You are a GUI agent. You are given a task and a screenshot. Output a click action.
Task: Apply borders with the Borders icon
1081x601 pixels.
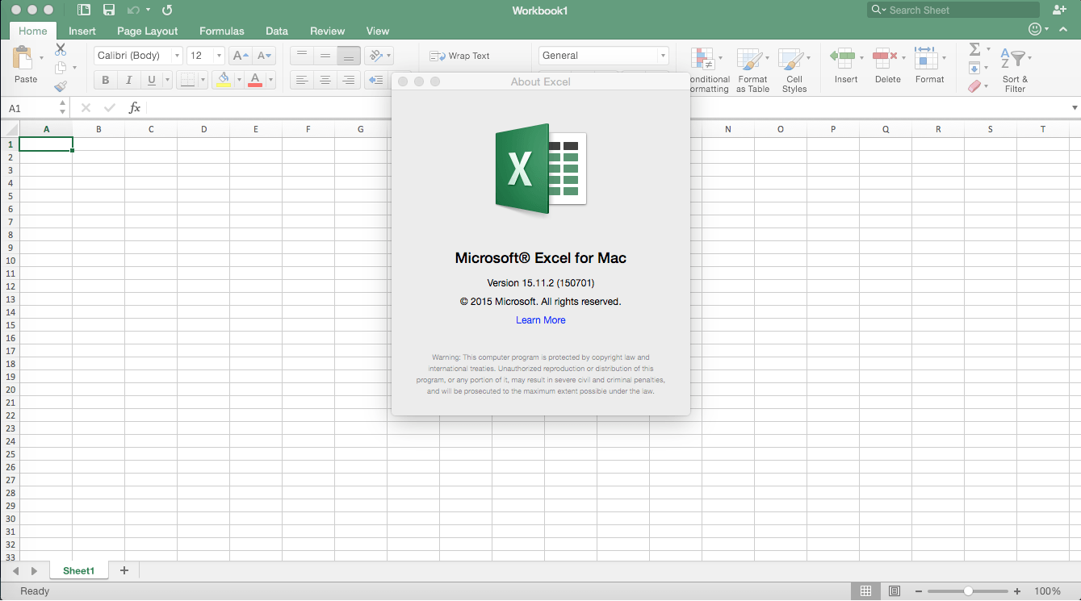pyautogui.click(x=186, y=80)
